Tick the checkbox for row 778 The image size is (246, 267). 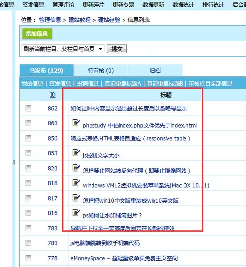click(x=29, y=258)
